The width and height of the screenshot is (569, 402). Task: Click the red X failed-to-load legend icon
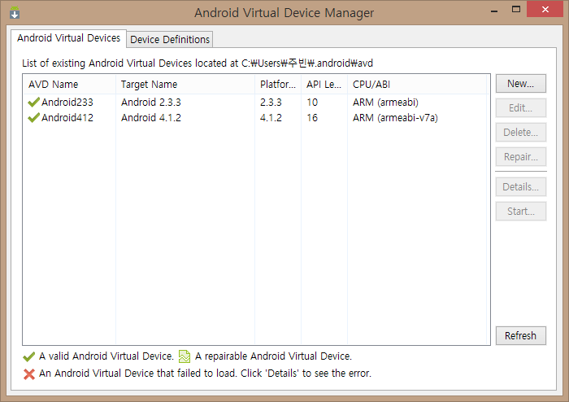29,374
